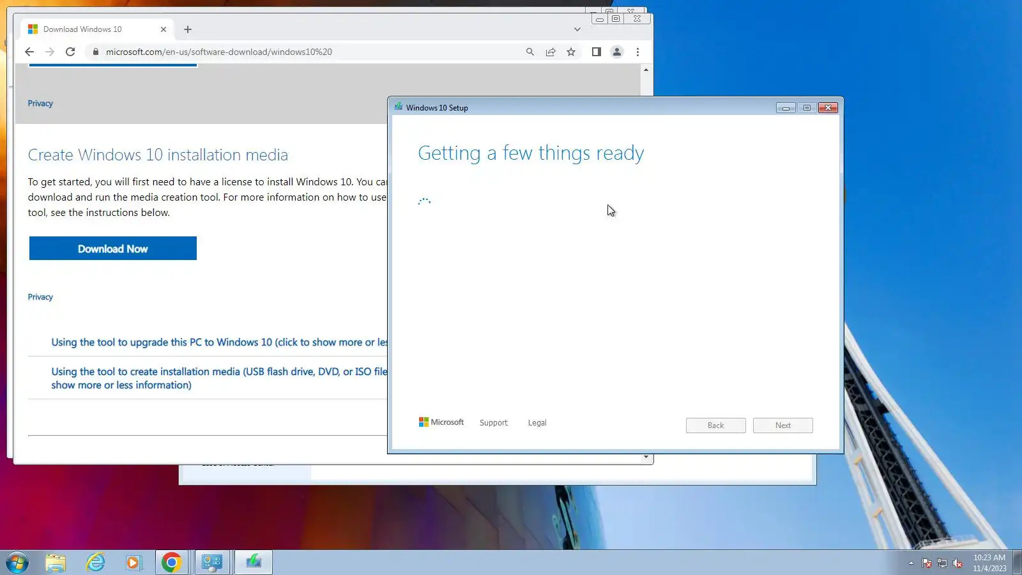The height and width of the screenshot is (575, 1022).
Task: View site info via the padlock icon
Action: (96, 52)
